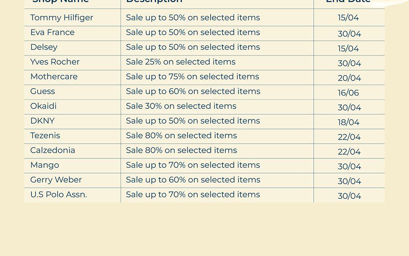This screenshot has width=409, height=256.
Task: Select the DKNY shop name
Action: click(43, 121)
